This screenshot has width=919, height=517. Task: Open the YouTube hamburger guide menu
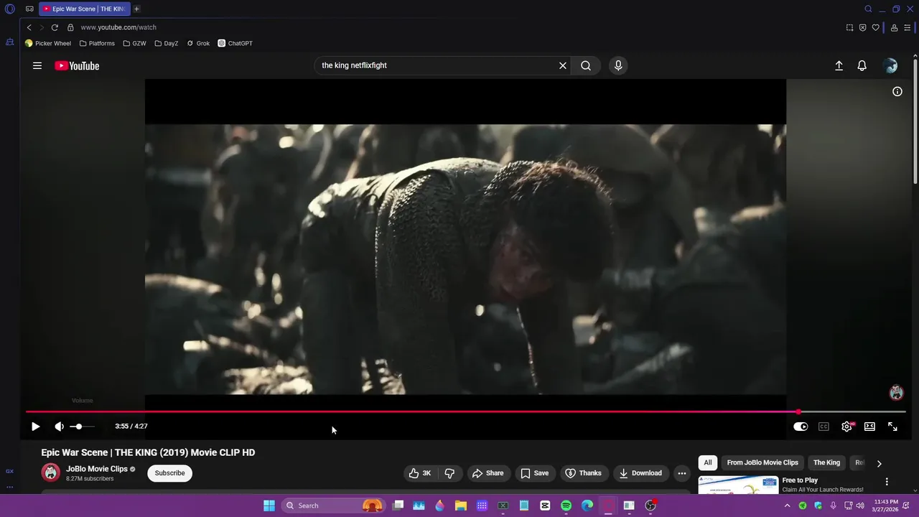tap(37, 65)
